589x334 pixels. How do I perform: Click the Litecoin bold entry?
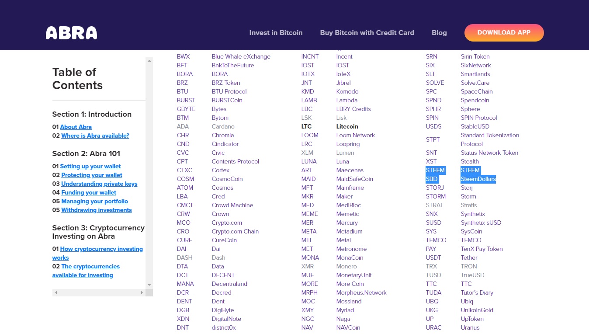click(x=347, y=126)
